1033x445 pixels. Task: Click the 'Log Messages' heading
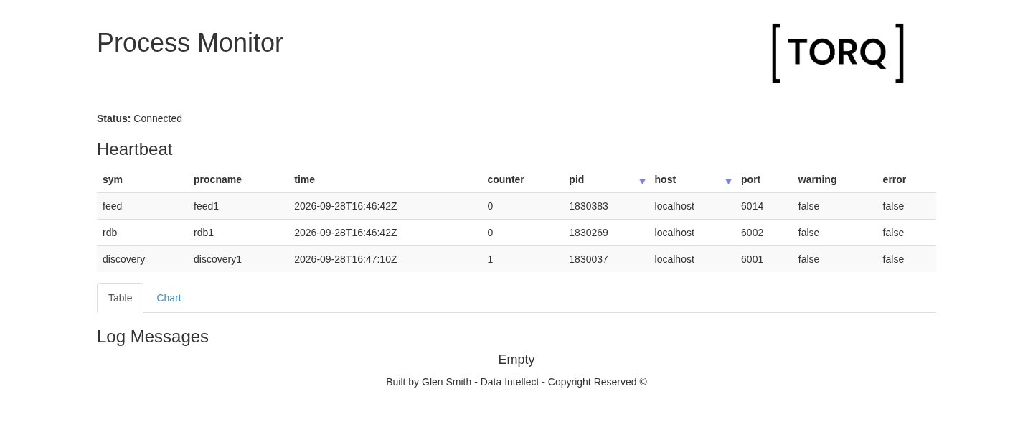(153, 337)
